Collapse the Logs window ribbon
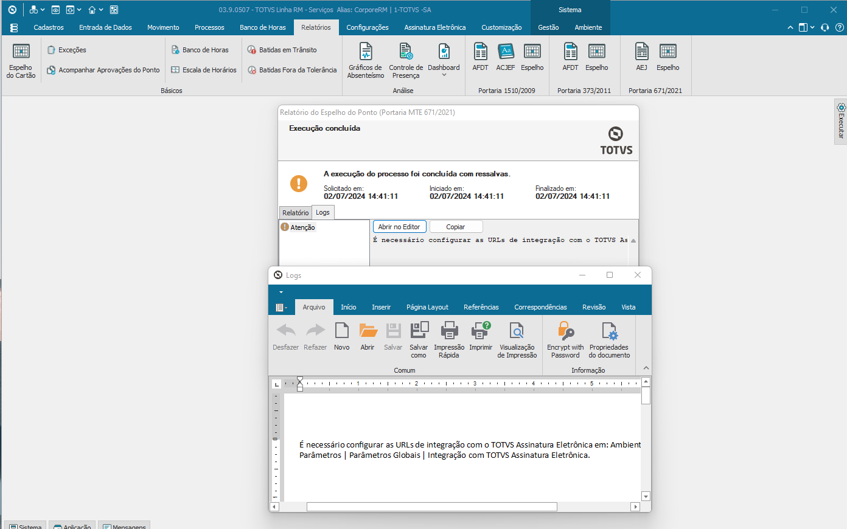Screen dimensions: 847x529 (646, 368)
